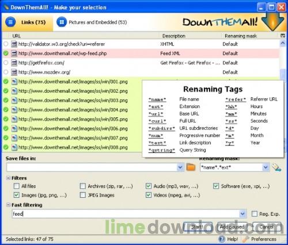
Task: Disable the Videos (mpeg, avi) filter
Action: tap(149, 195)
